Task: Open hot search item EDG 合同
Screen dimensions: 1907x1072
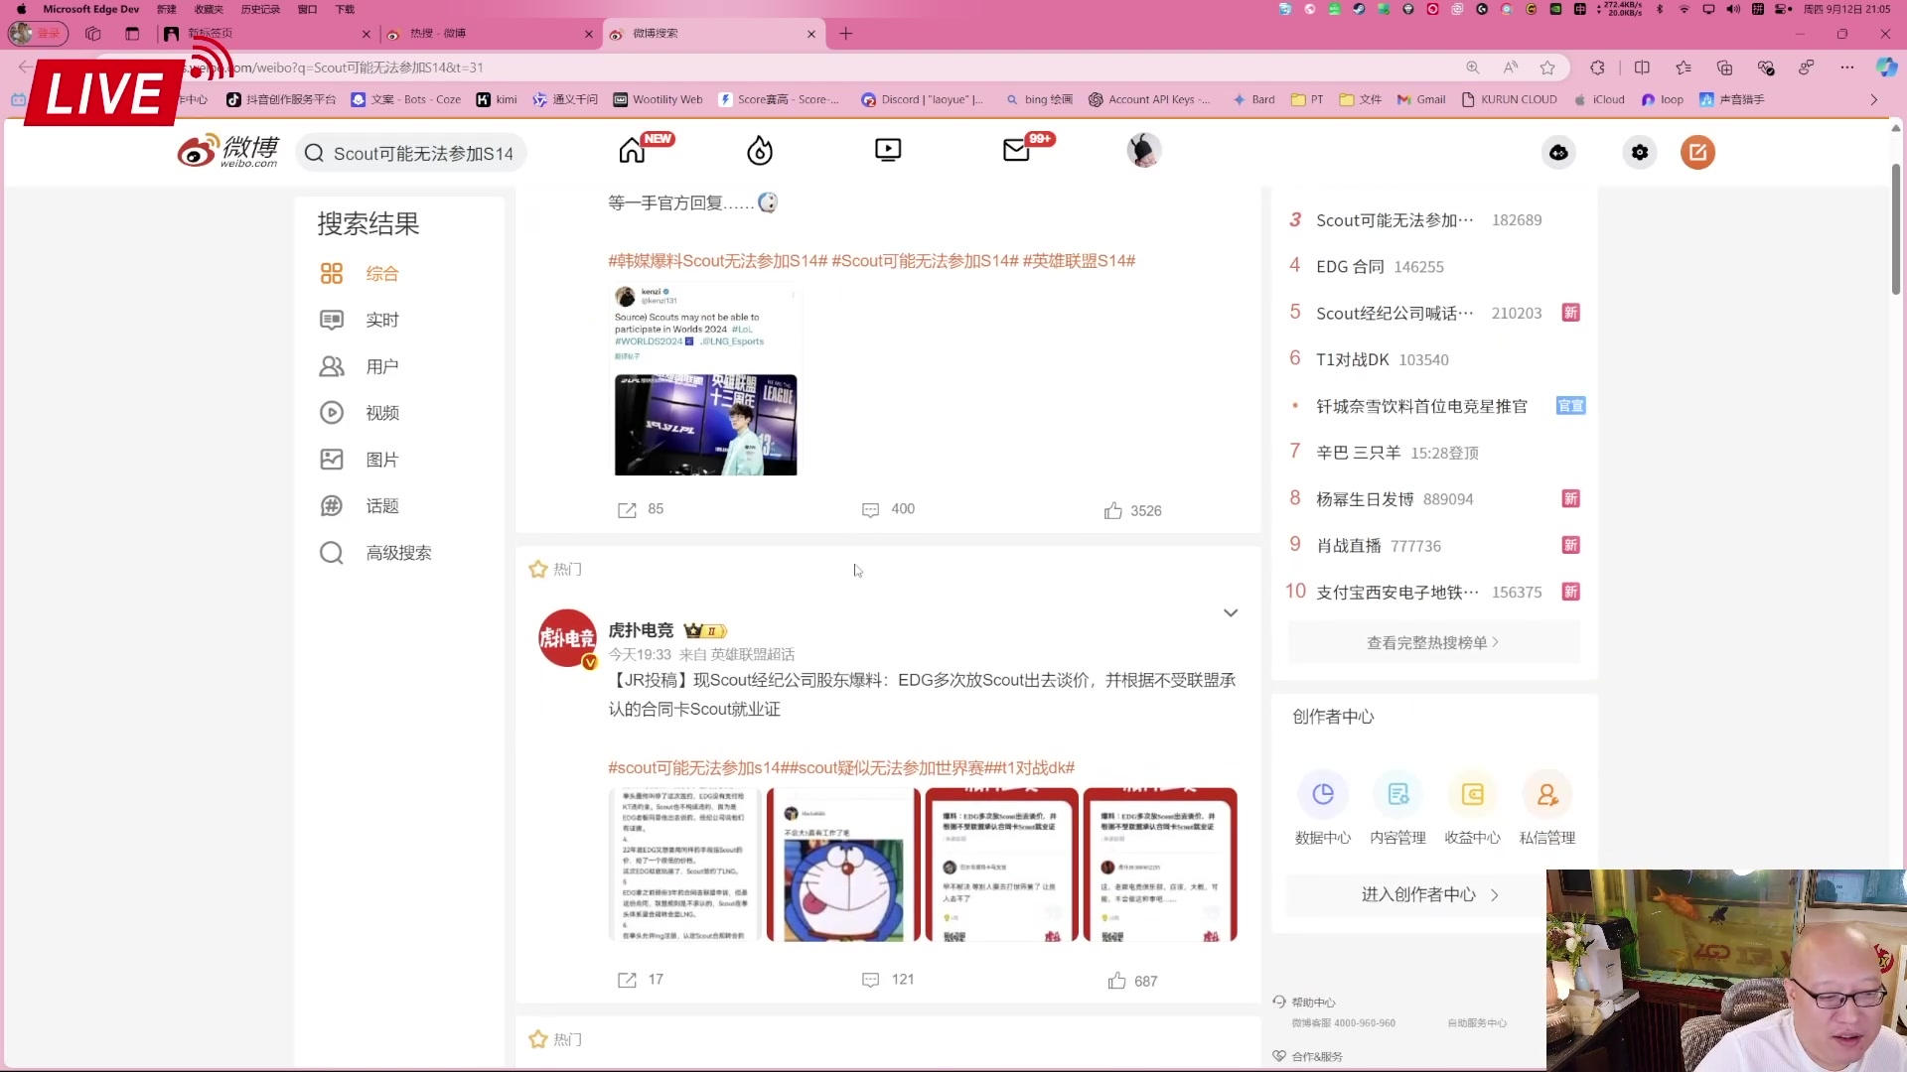Action: point(1350,266)
